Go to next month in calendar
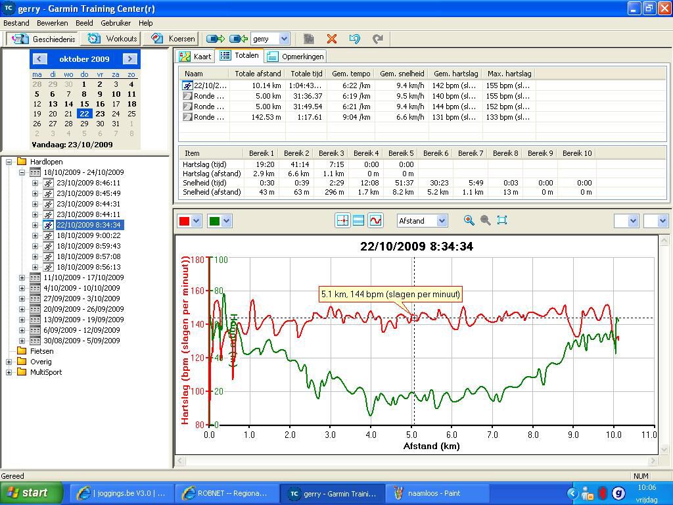 (x=129, y=59)
